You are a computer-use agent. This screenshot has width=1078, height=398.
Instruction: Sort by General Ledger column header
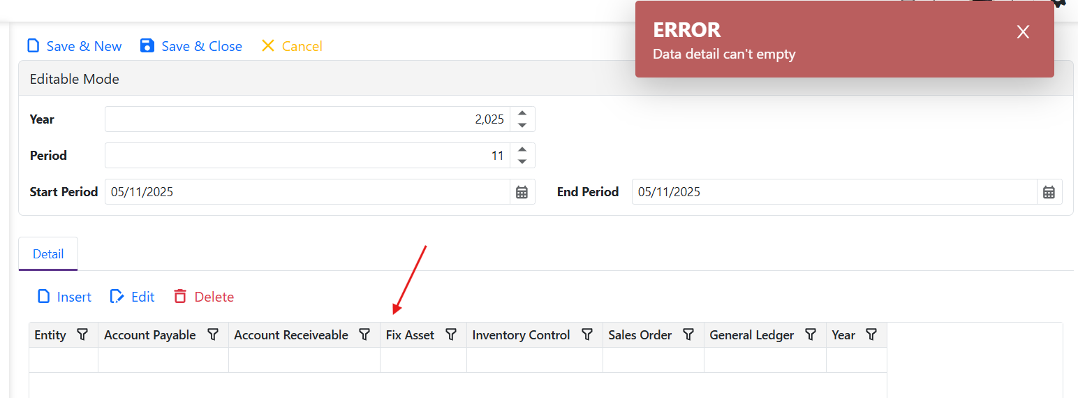pos(752,335)
